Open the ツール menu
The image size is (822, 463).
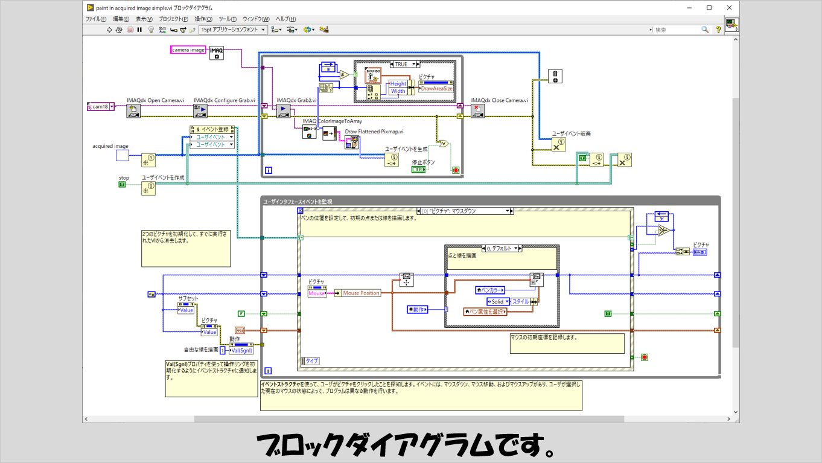(x=228, y=19)
